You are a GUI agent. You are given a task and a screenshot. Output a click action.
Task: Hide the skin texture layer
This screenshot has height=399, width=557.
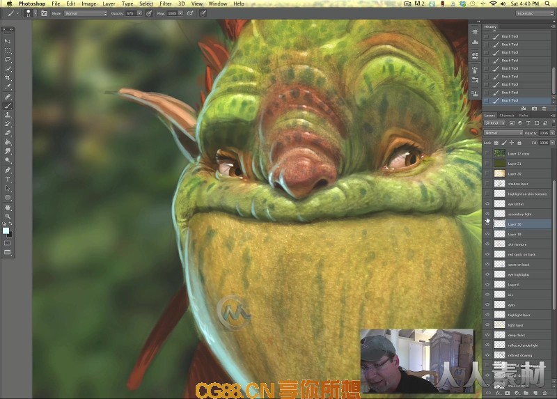pos(487,244)
